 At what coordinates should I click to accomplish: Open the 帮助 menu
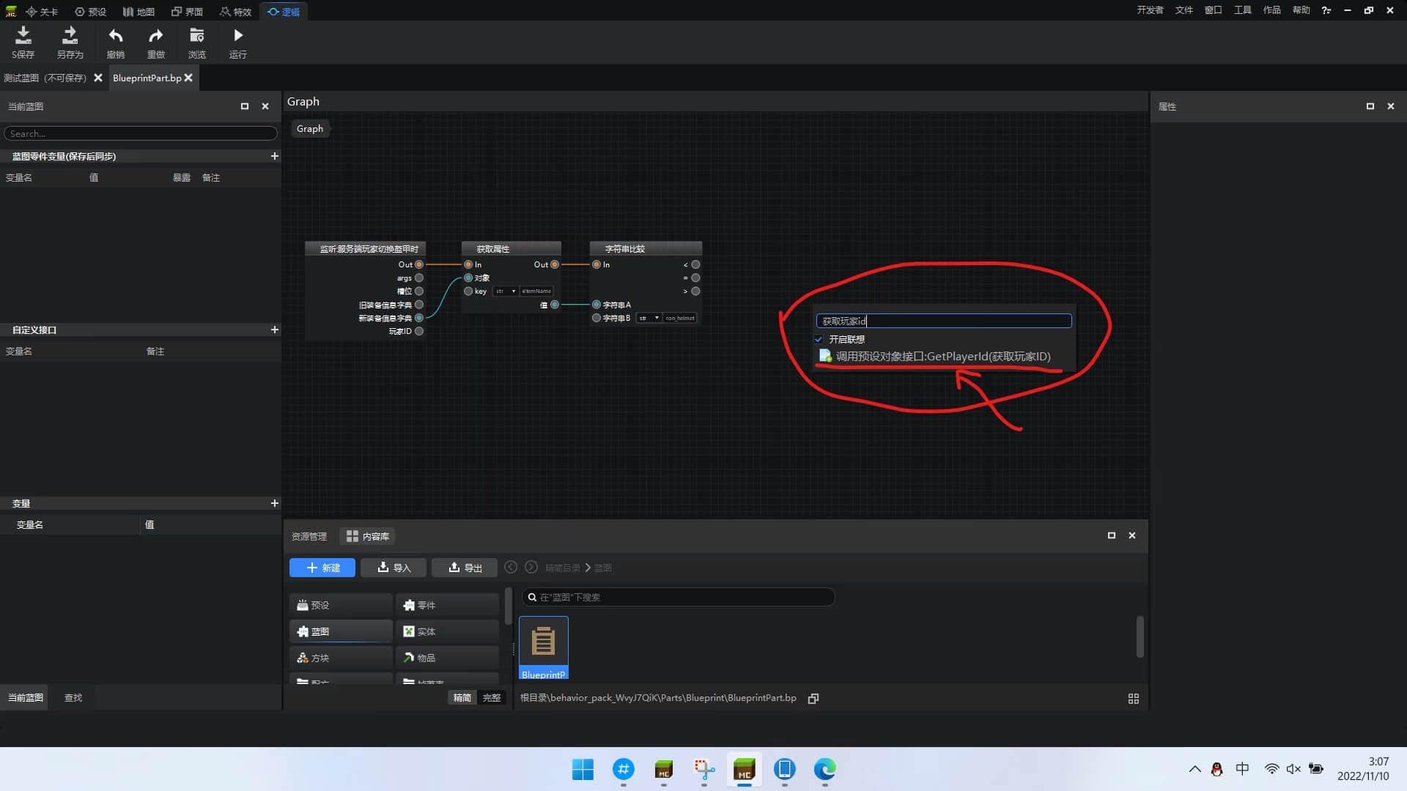pyautogui.click(x=1301, y=10)
